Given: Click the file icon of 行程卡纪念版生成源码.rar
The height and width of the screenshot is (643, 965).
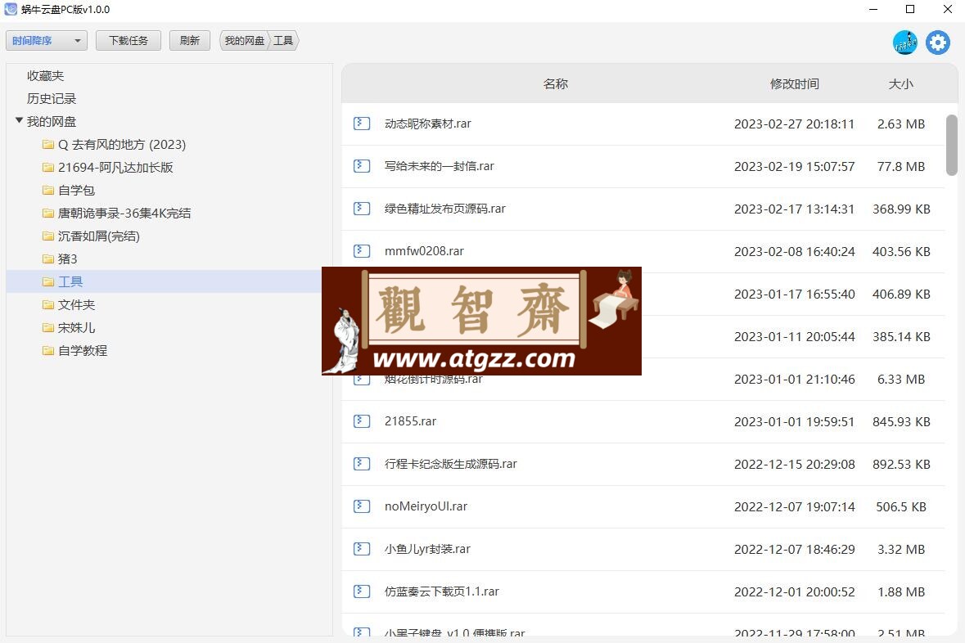Looking at the screenshot, I should coord(362,464).
